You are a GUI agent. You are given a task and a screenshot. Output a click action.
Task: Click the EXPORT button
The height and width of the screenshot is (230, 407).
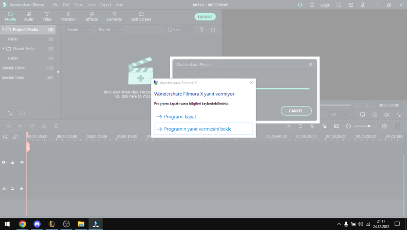[x=205, y=17]
